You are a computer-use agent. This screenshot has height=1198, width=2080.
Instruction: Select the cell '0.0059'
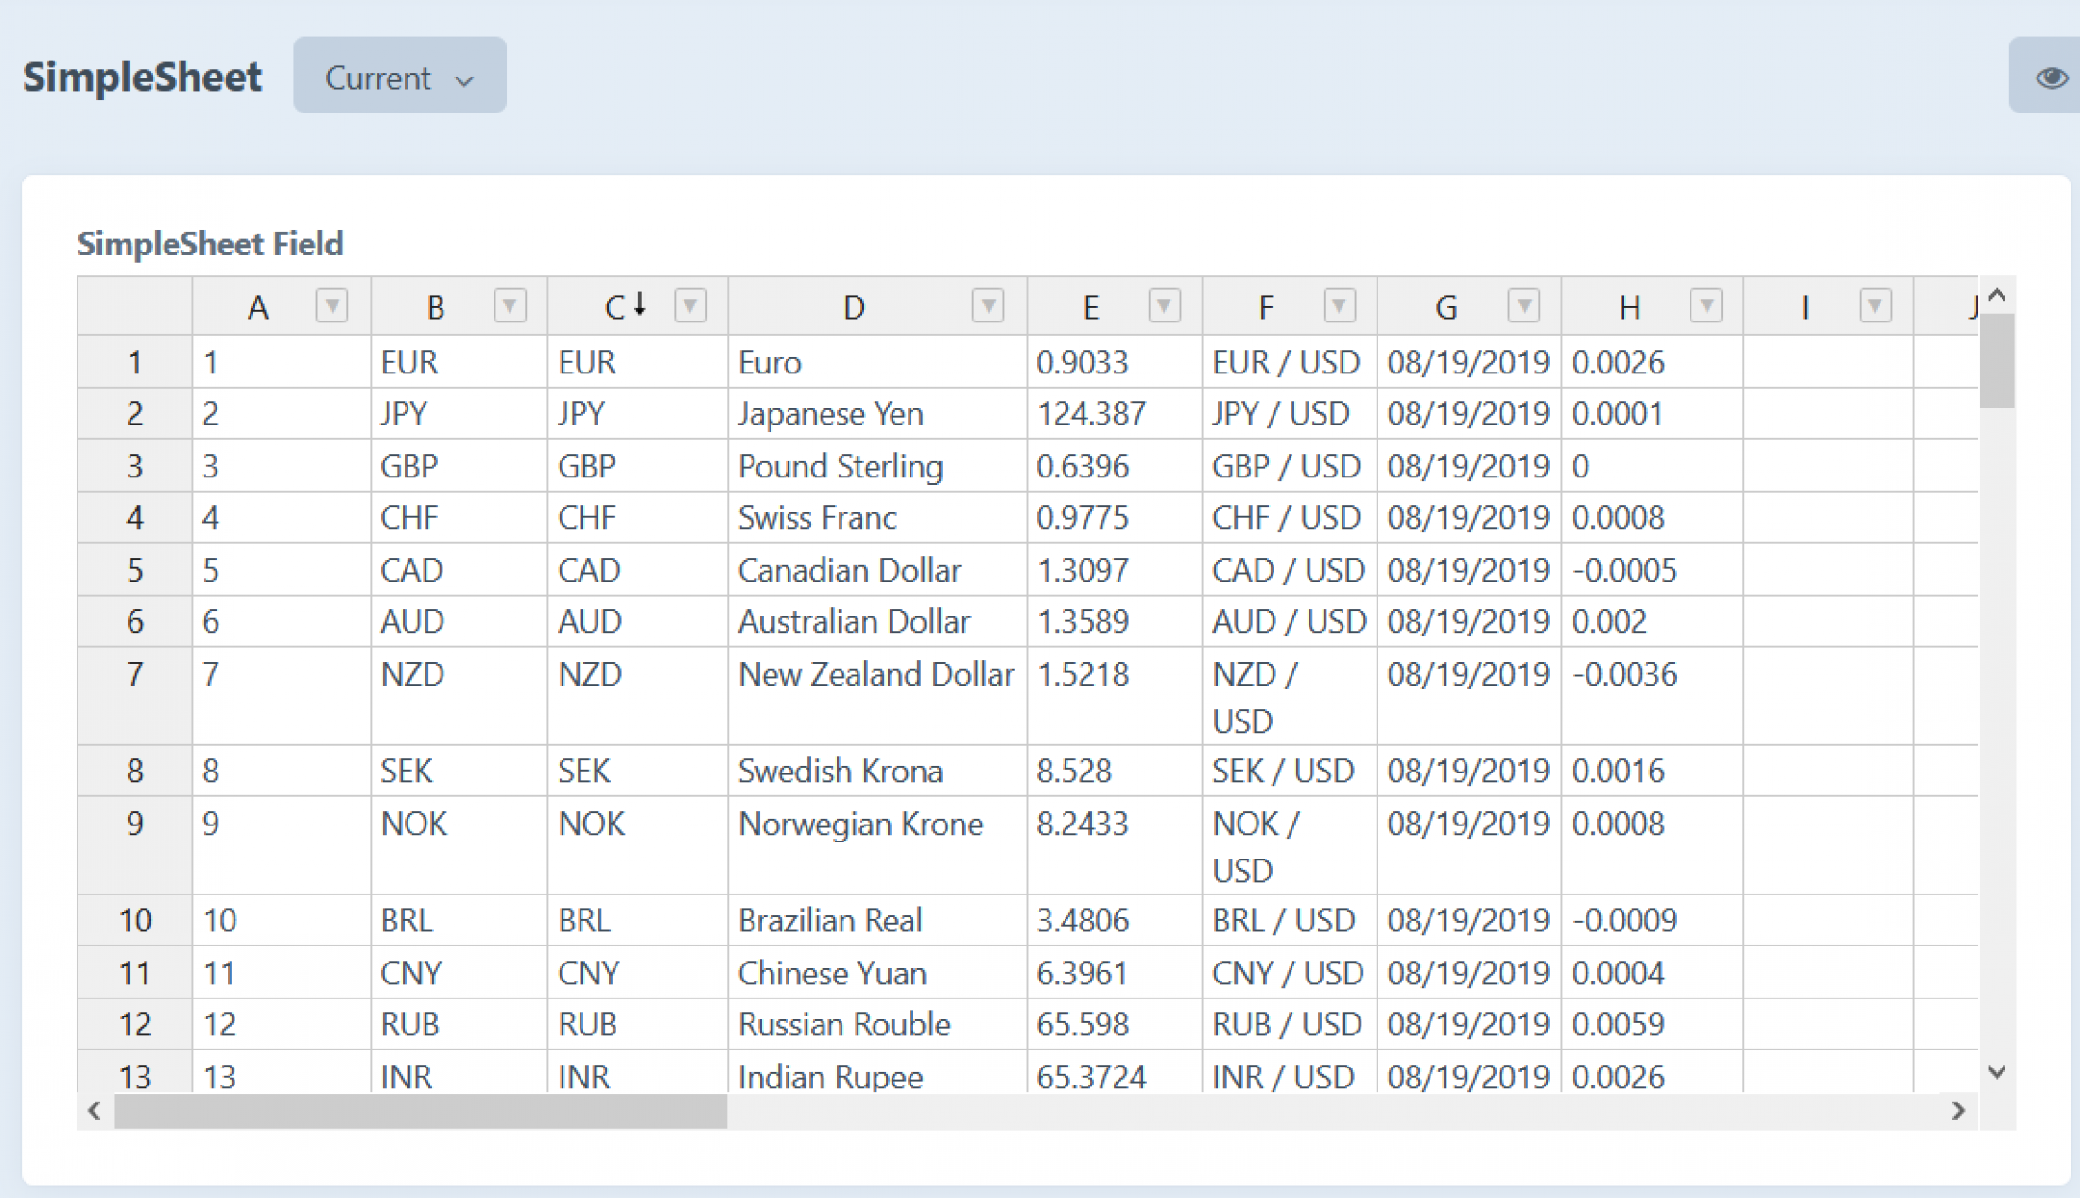pyautogui.click(x=1652, y=1024)
